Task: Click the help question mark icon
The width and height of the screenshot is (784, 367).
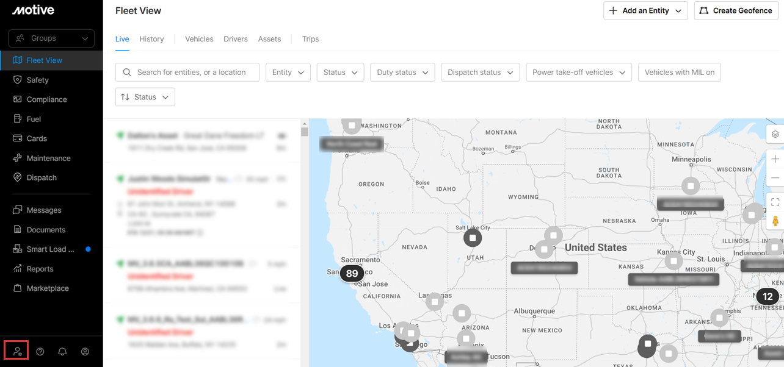Action: (x=40, y=352)
